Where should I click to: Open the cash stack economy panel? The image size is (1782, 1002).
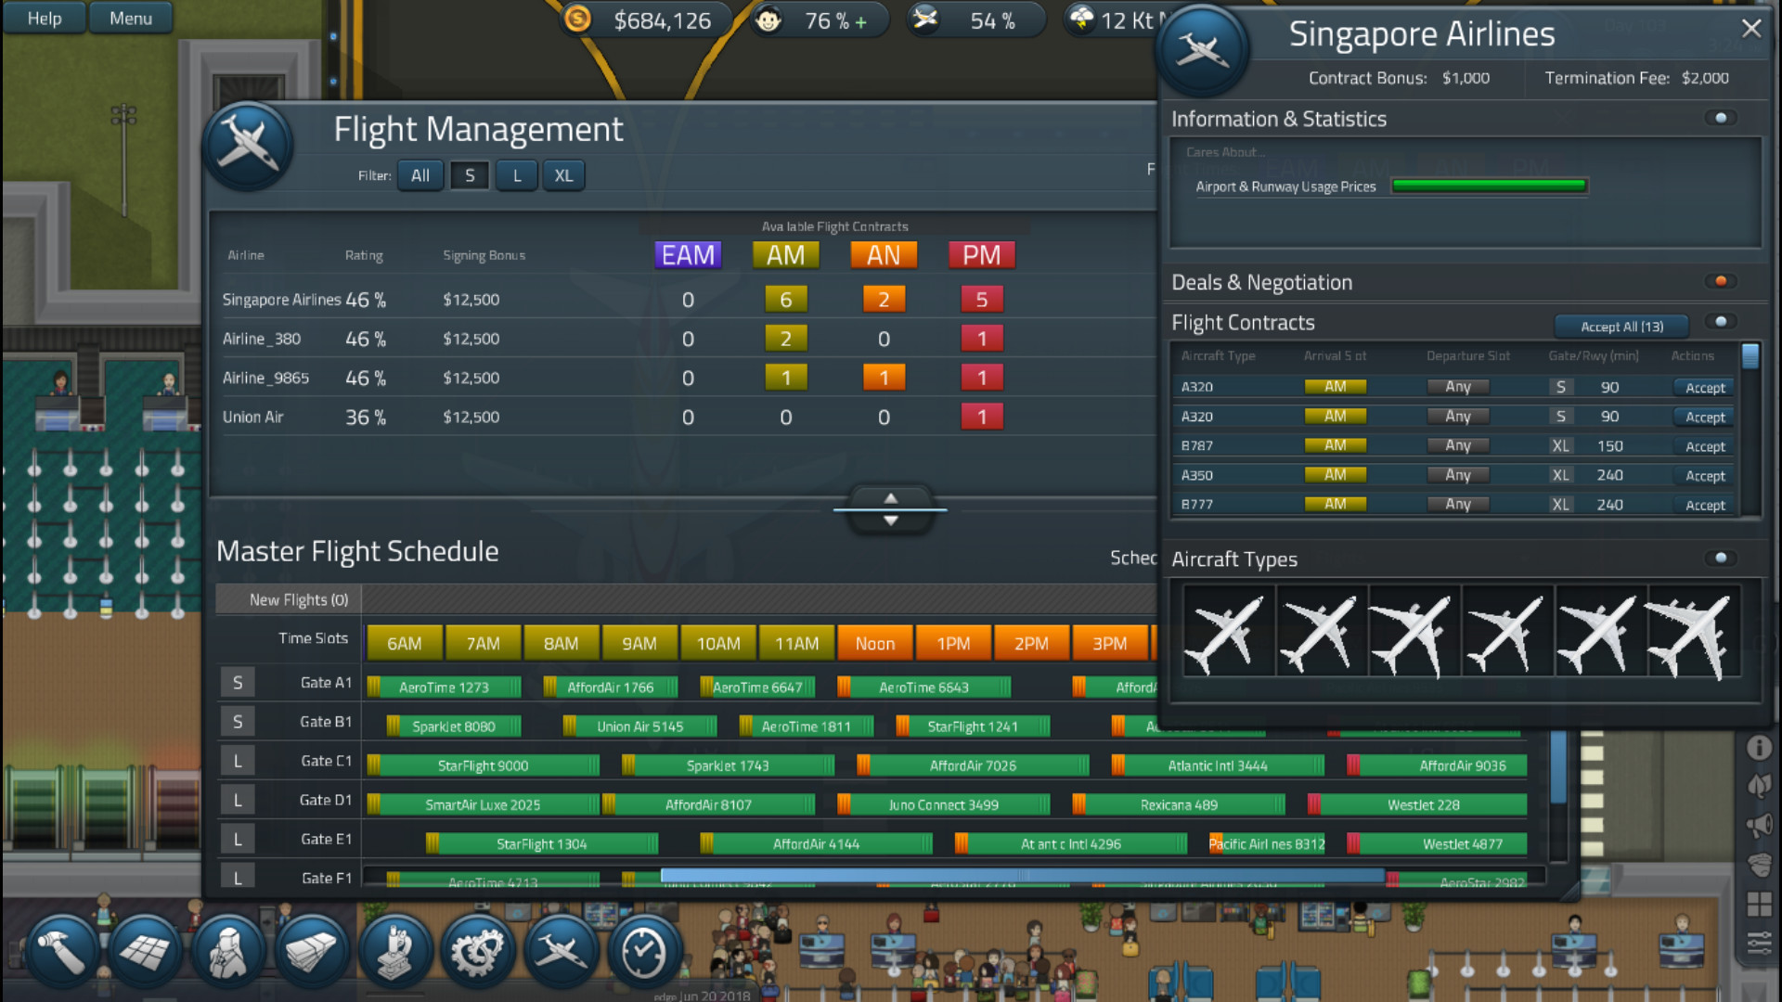[311, 951]
